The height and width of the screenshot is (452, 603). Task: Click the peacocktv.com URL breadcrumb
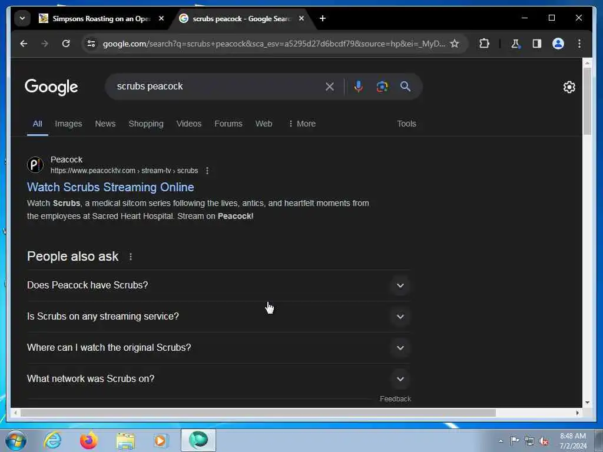[124, 171]
